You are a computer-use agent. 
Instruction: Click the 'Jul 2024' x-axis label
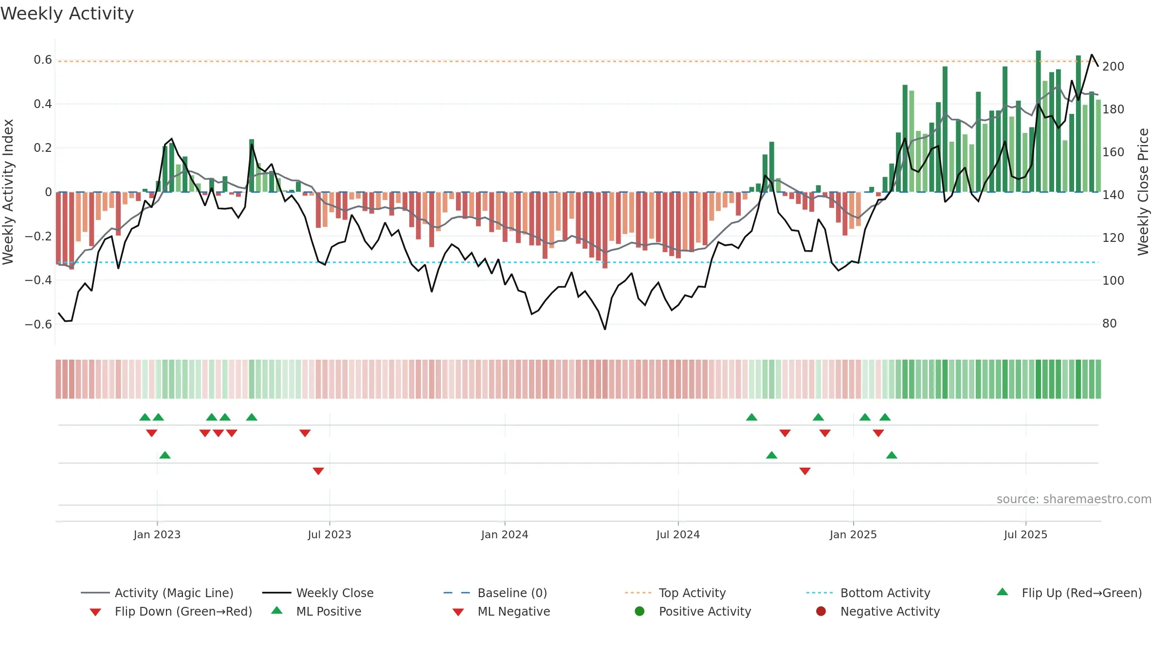(x=678, y=534)
